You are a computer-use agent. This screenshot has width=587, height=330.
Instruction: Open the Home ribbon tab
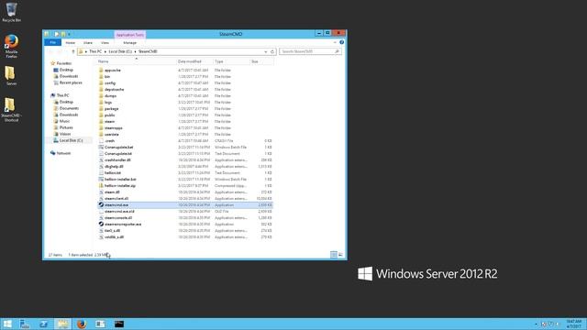(x=71, y=43)
